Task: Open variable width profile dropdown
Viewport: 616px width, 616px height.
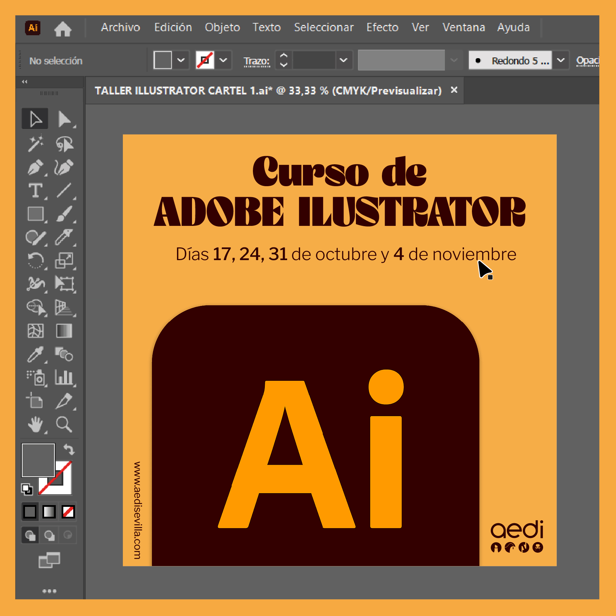Action: pos(454,60)
